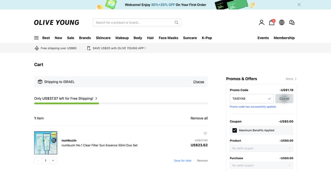
Task: Open the Face Masks menu
Action: point(169,38)
